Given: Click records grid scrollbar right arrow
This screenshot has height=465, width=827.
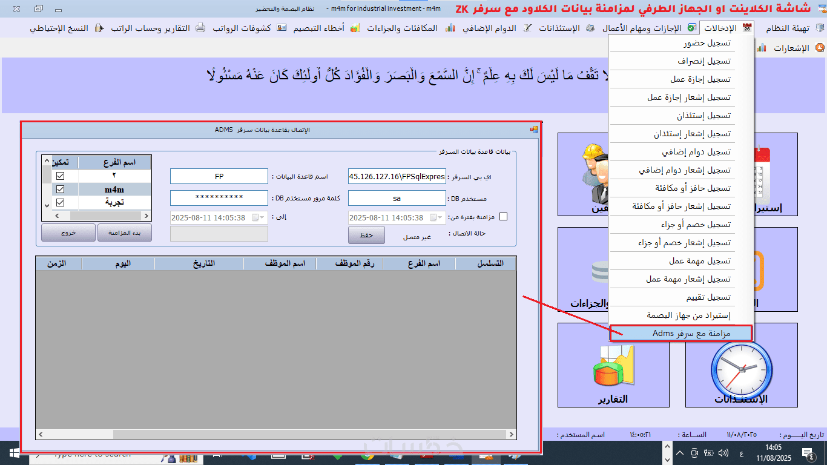Looking at the screenshot, I should pos(510,434).
